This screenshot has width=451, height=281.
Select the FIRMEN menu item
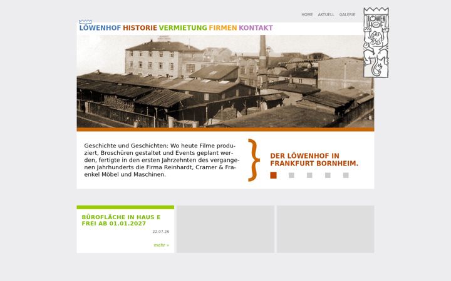[223, 28]
